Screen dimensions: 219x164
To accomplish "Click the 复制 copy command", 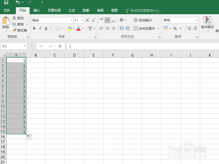I will (20, 24).
